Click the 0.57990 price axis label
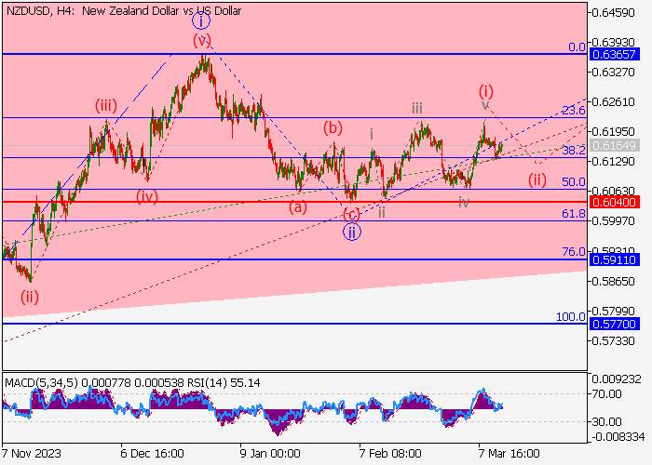Image resolution: width=652 pixels, height=465 pixels. [613, 311]
